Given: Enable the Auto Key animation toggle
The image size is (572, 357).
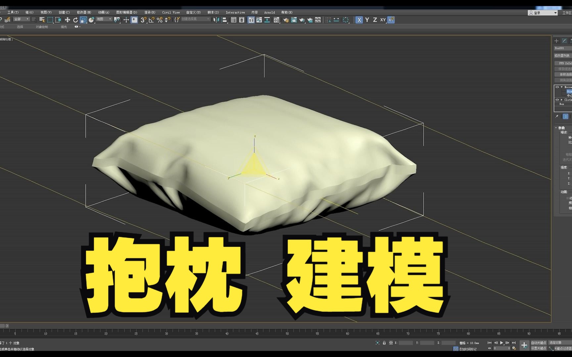Looking at the screenshot, I should tap(539, 343).
